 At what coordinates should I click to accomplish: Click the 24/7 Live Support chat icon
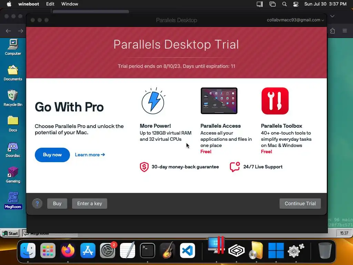235,167
